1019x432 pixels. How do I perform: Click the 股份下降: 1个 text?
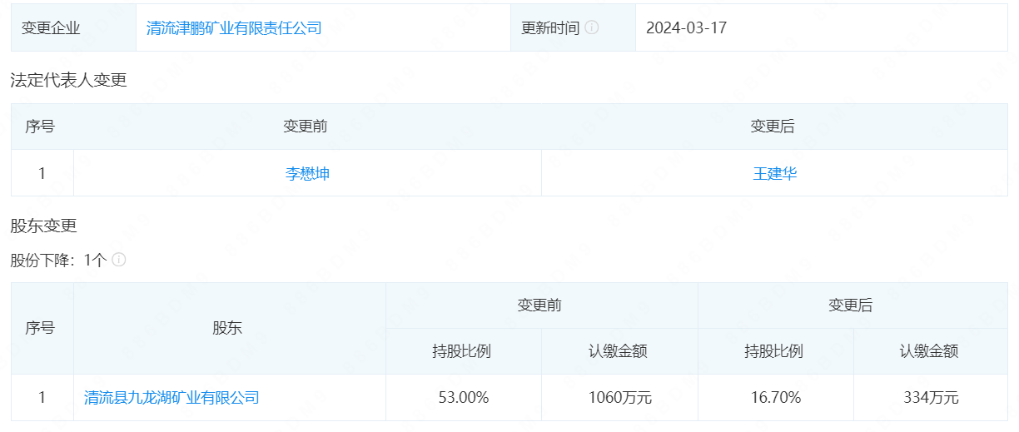tap(58, 260)
